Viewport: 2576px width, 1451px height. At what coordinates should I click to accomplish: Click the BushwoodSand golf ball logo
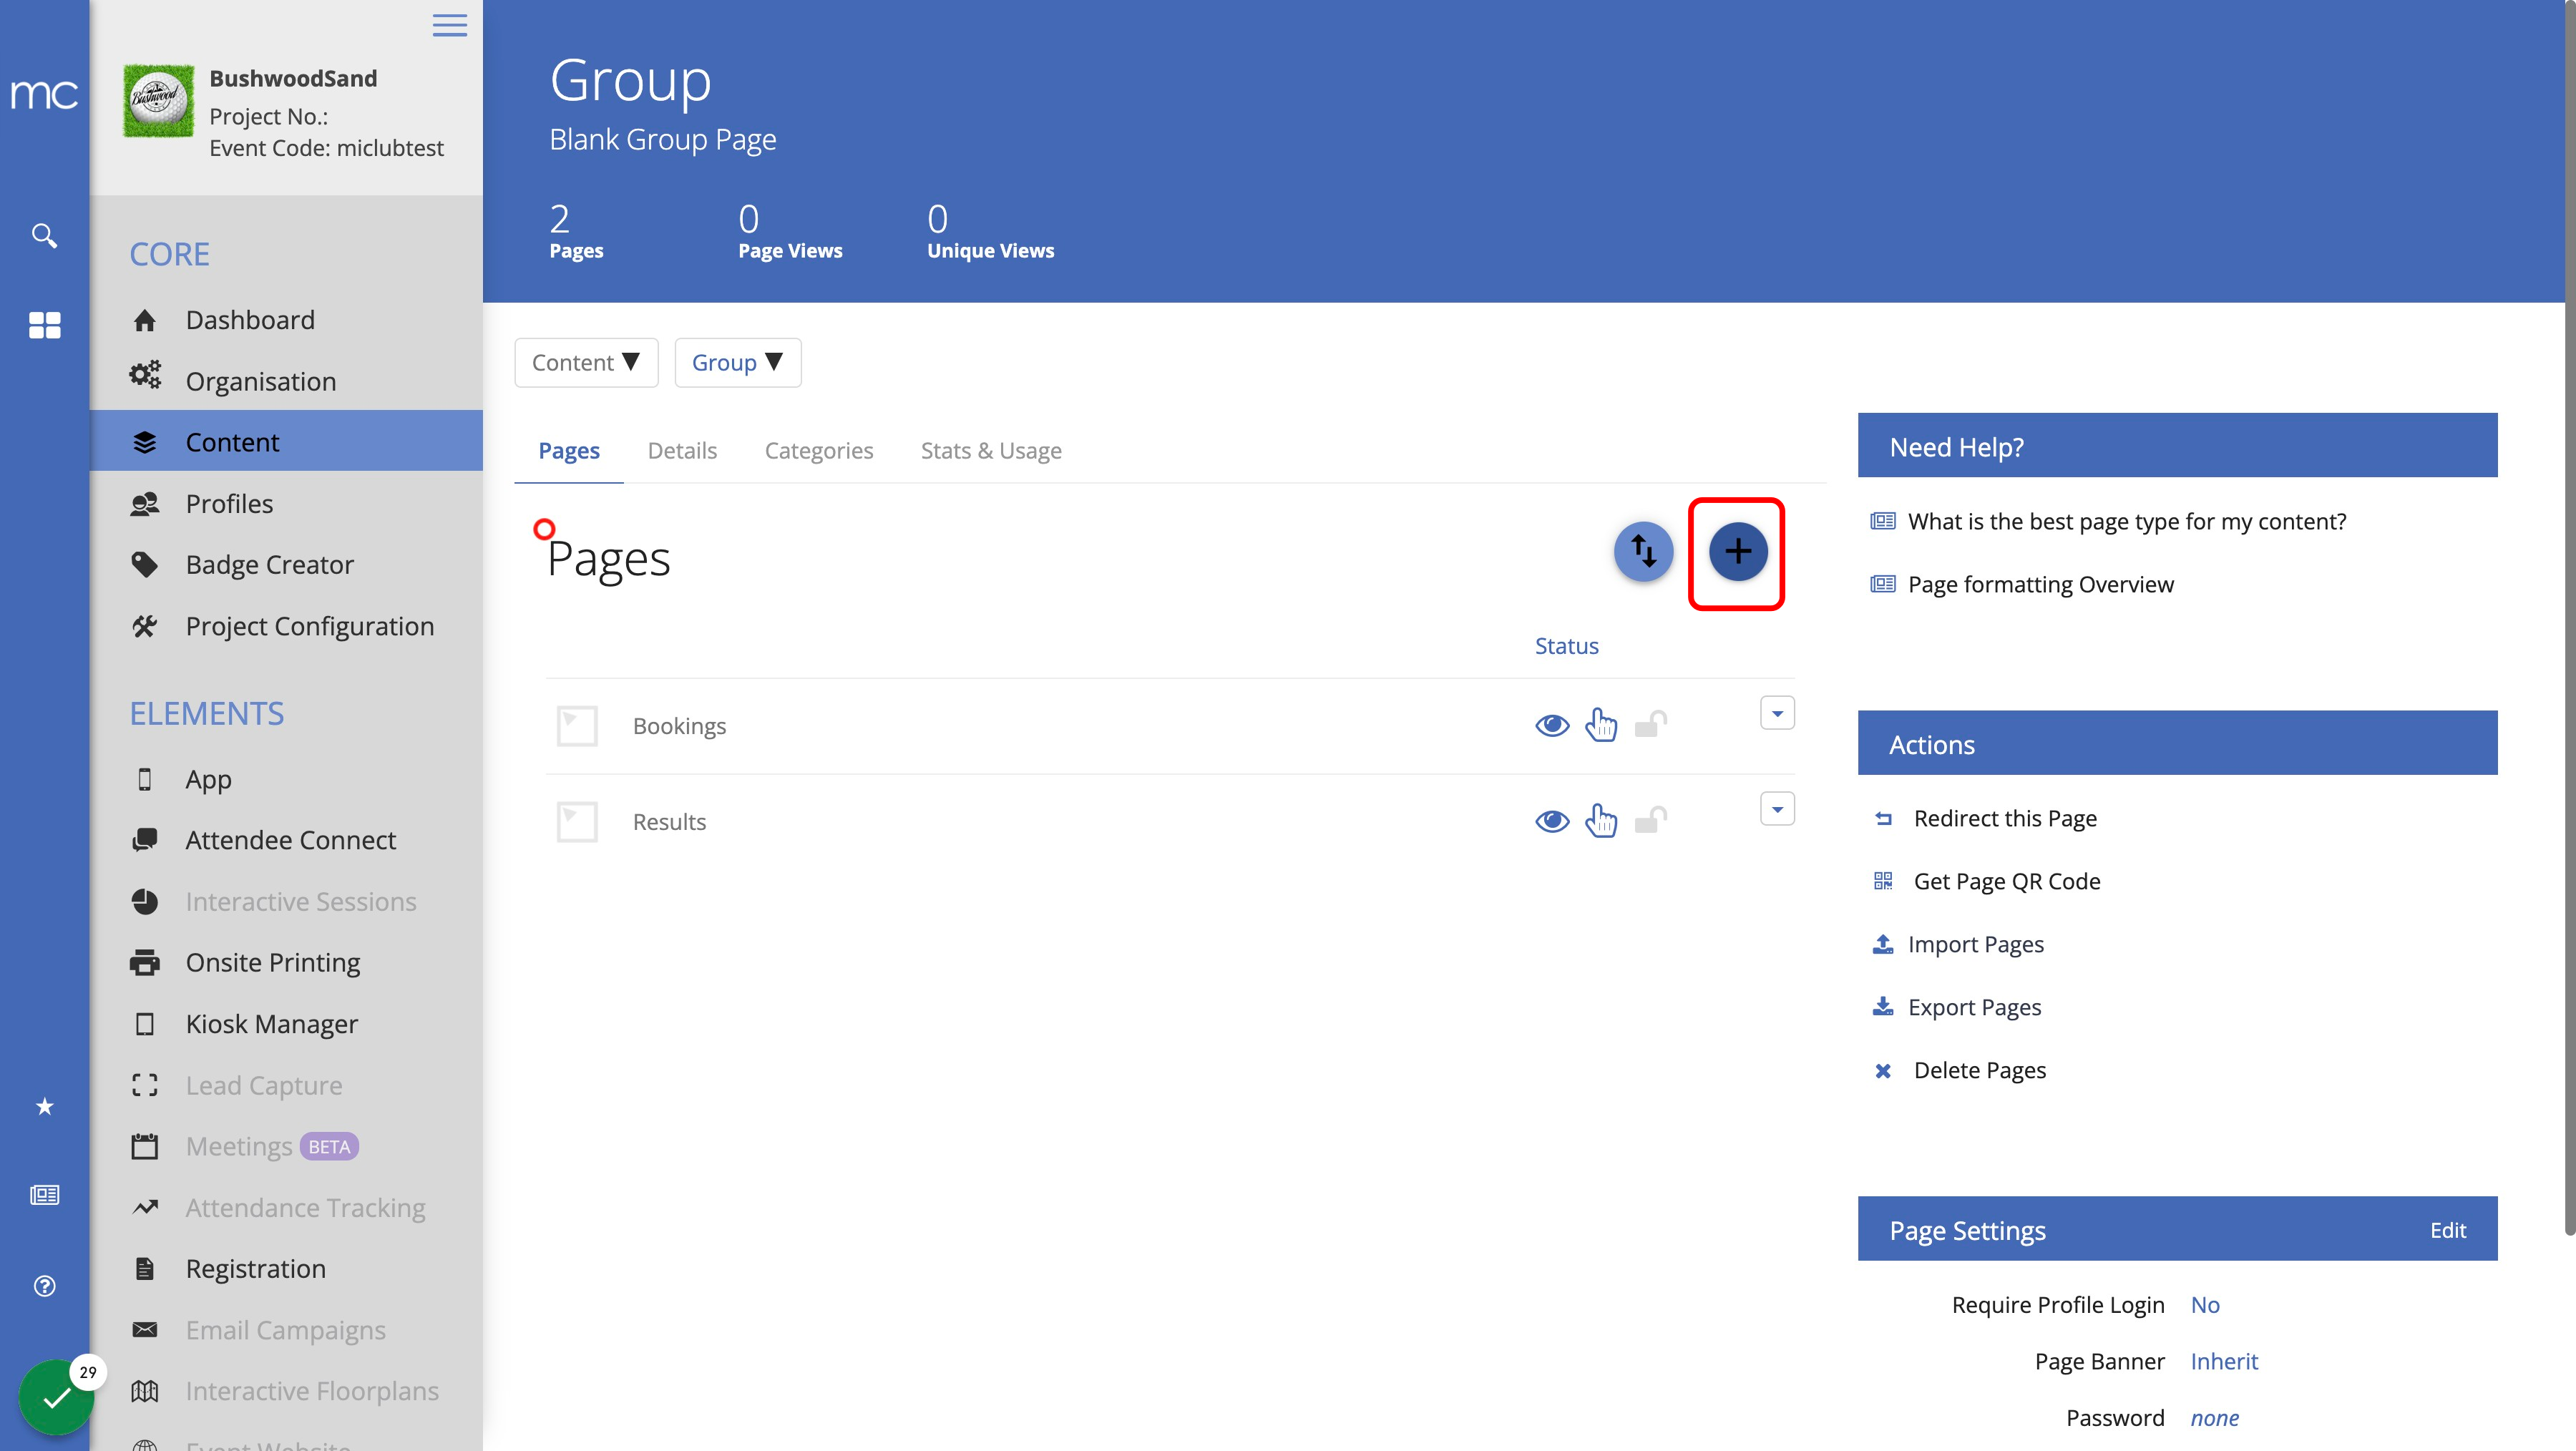158,101
